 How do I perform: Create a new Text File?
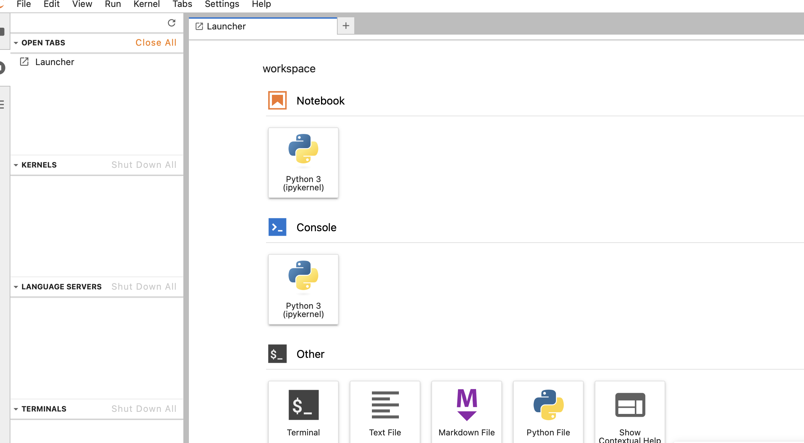pos(385,412)
